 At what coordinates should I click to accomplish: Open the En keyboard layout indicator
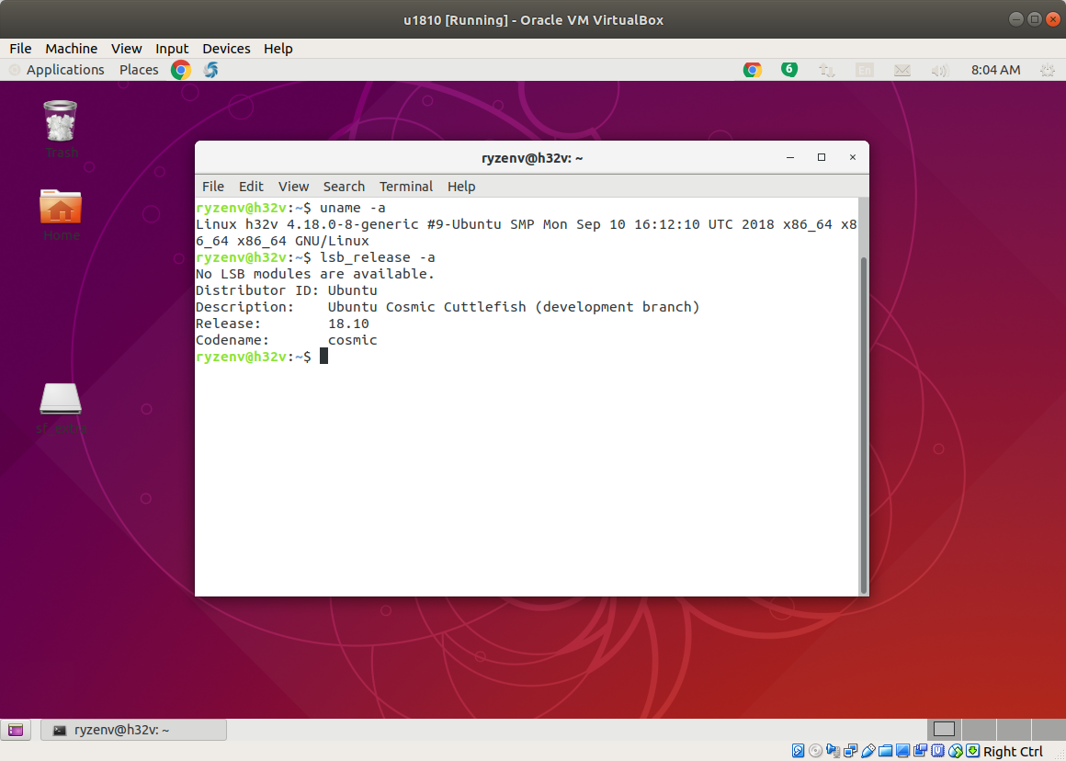point(864,70)
